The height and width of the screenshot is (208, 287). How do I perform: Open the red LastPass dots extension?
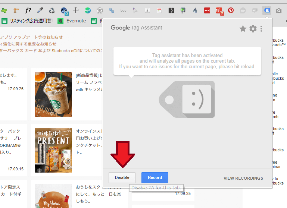(x=207, y=10)
